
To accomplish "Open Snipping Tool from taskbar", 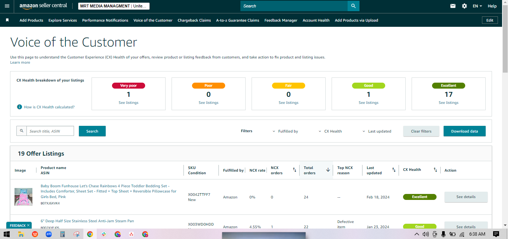I will pos(76,234).
